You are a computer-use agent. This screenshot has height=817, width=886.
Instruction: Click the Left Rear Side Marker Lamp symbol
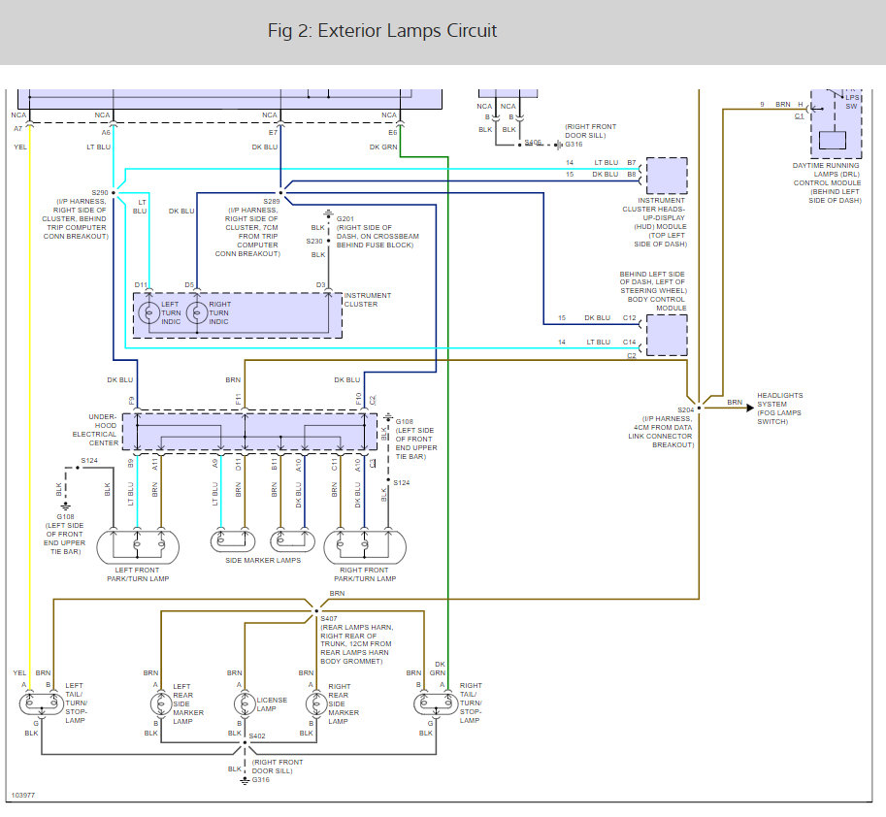(161, 704)
